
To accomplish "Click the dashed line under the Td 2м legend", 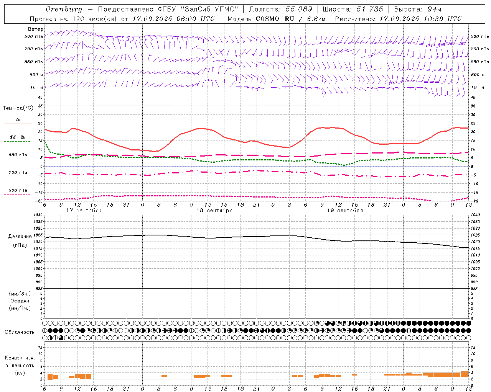I will (x=17, y=141).
